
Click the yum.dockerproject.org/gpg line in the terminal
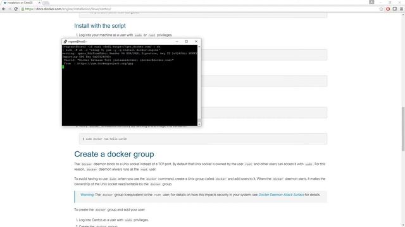(99, 64)
